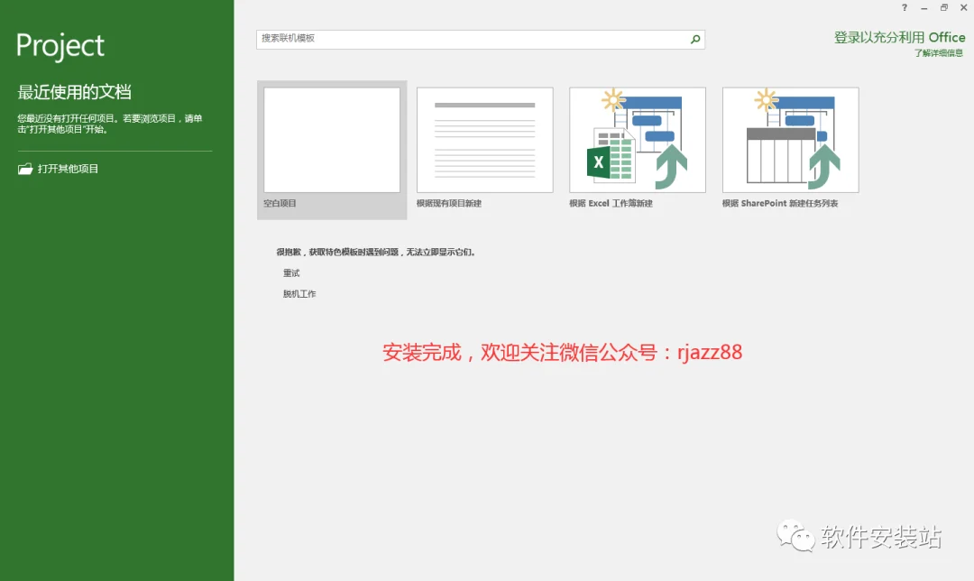Open the folder icon for other projects
This screenshot has width=974, height=581.
[x=25, y=169]
